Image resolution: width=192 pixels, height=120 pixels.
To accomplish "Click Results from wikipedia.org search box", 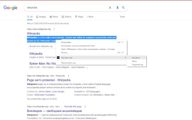I will (x=42, y=46).
